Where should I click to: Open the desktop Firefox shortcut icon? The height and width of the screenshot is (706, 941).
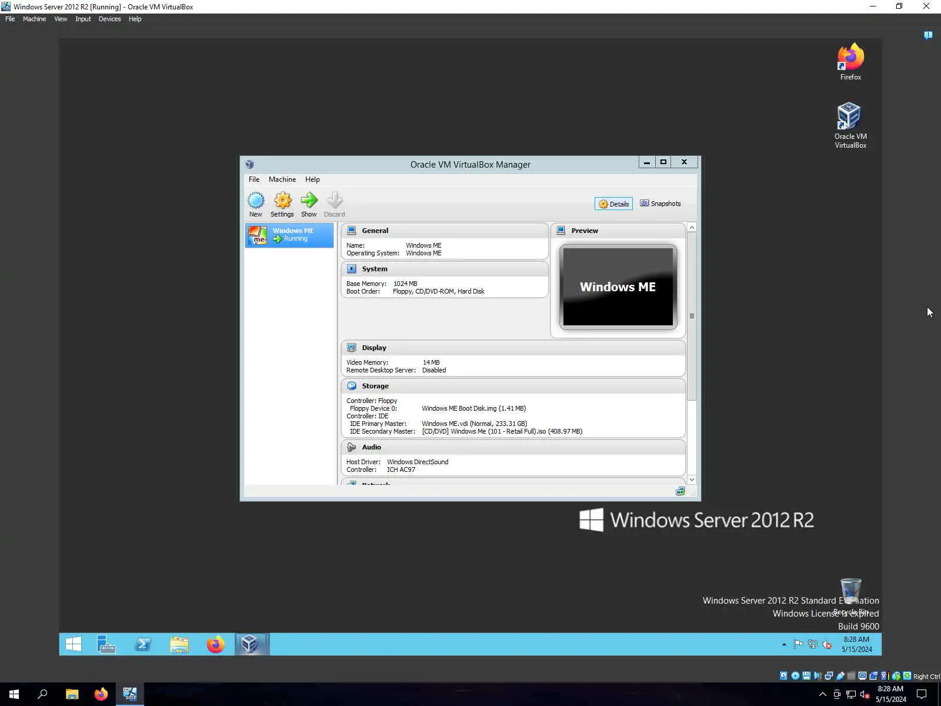click(x=850, y=62)
